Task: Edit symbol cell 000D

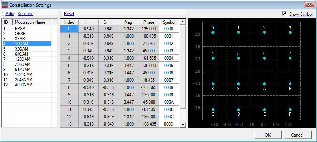Action: [169, 124]
